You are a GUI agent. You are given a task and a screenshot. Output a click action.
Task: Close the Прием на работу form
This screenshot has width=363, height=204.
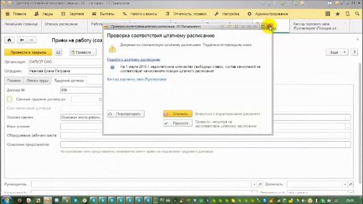point(358,39)
